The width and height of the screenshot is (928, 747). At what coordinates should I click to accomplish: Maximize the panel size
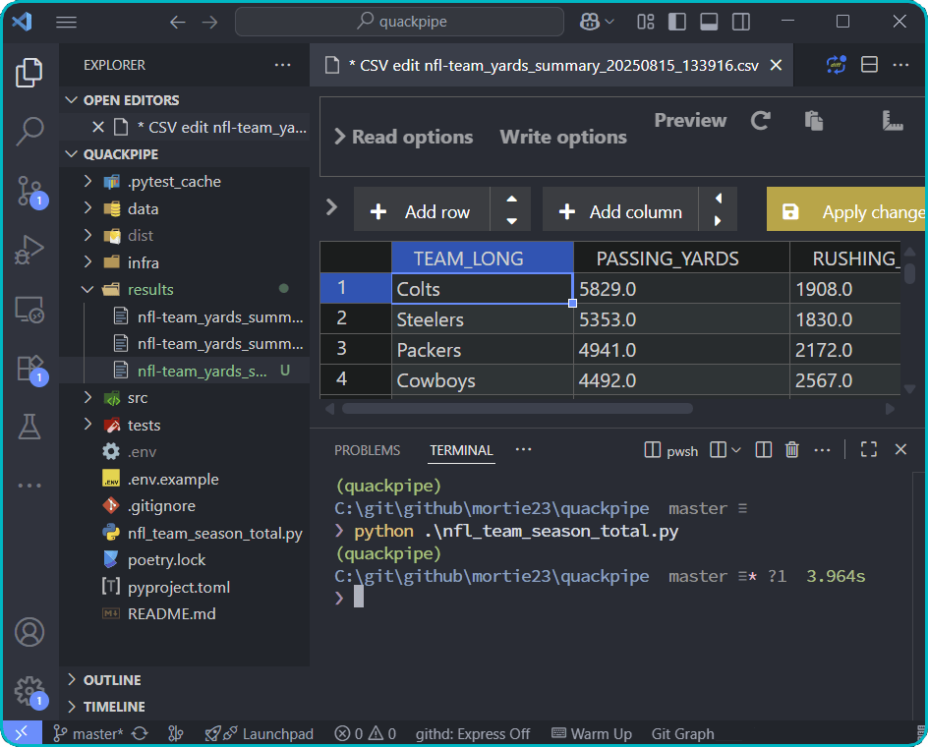(869, 450)
